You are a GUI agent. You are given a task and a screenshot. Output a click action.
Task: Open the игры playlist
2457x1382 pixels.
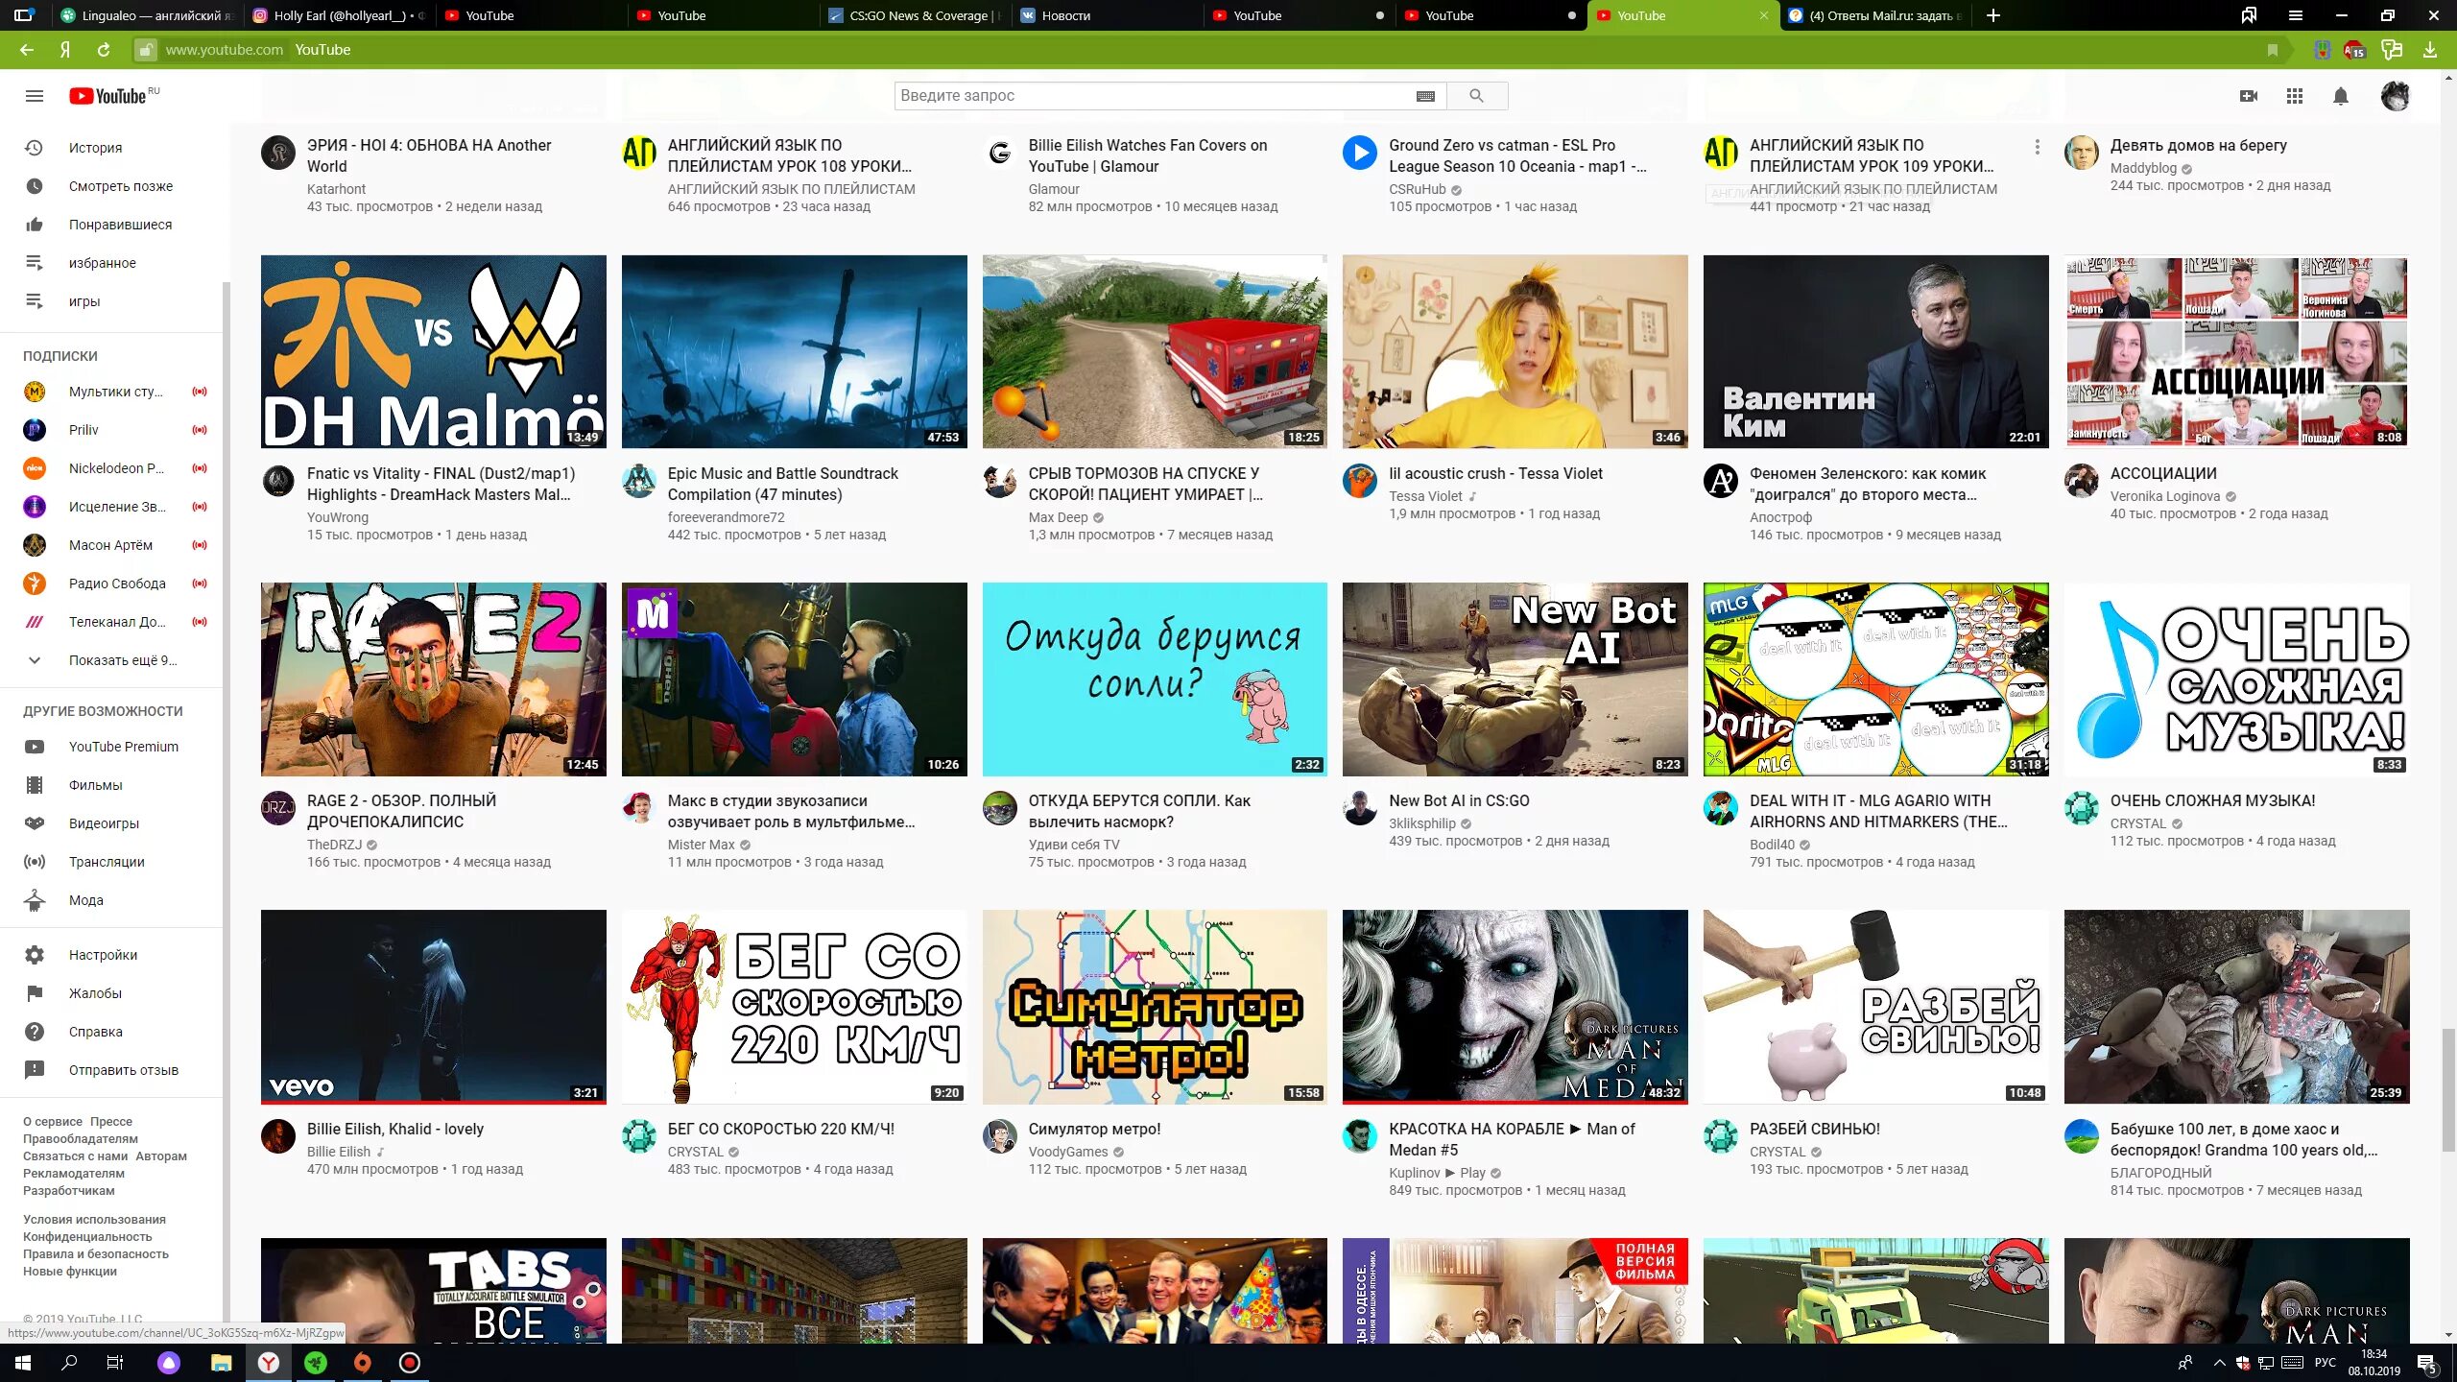(x=111, y=301)
